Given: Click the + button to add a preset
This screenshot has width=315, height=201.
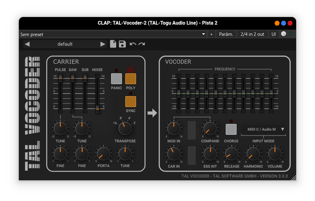Looking at the screenshot, I should [x=211, y=34].
